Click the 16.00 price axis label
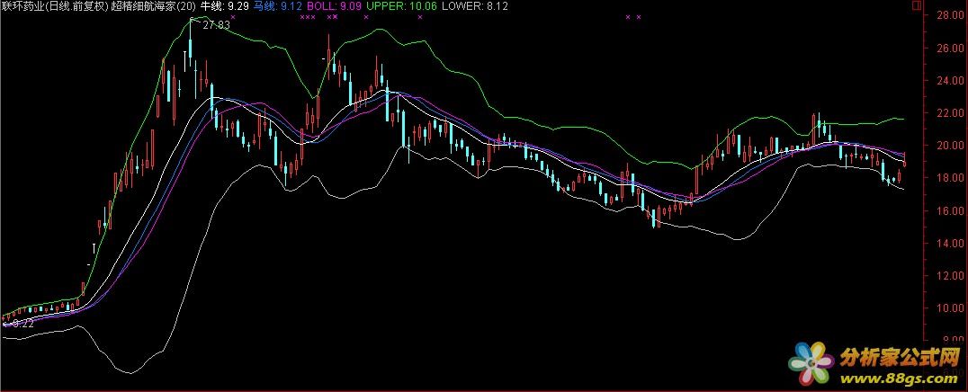Image resolution: width=968 pixels, height=392 pixels. (949, 210)
